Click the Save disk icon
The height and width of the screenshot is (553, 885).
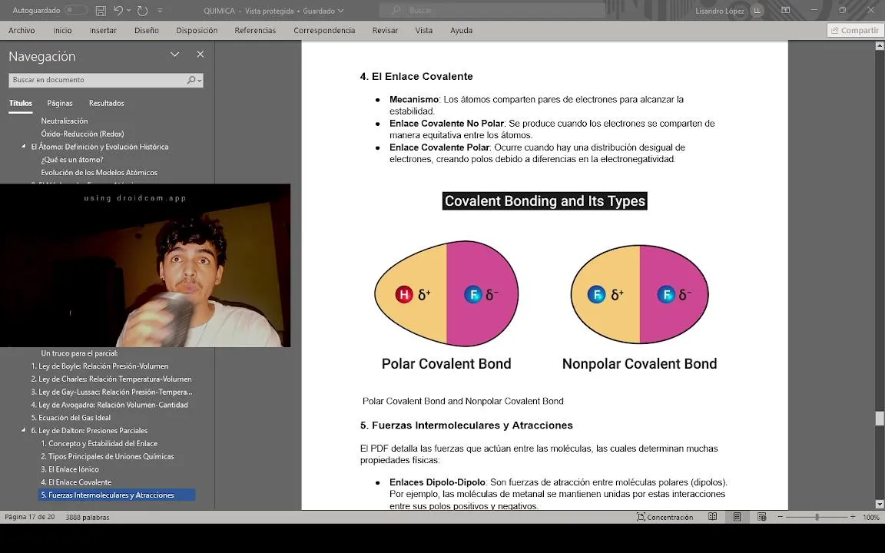pos(101,10)
